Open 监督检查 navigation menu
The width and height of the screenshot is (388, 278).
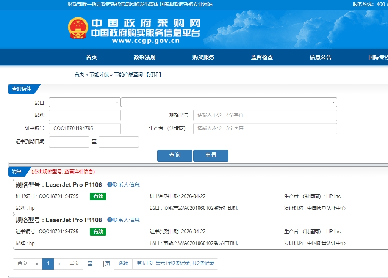(262, 57)
